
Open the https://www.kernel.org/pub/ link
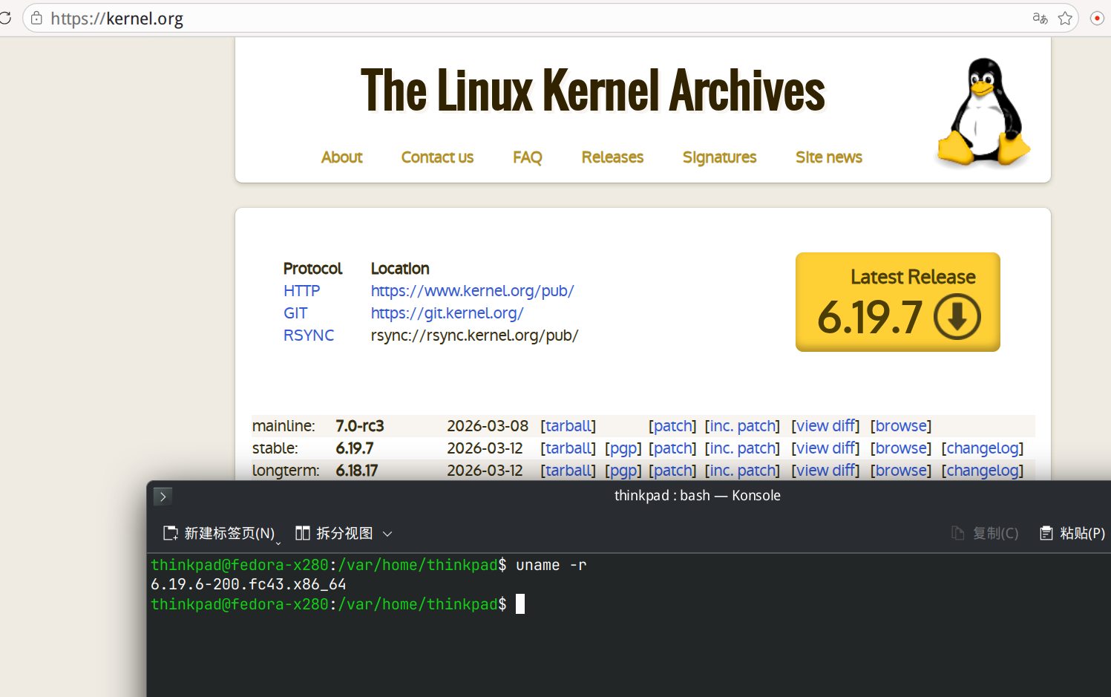coord(473,291)
